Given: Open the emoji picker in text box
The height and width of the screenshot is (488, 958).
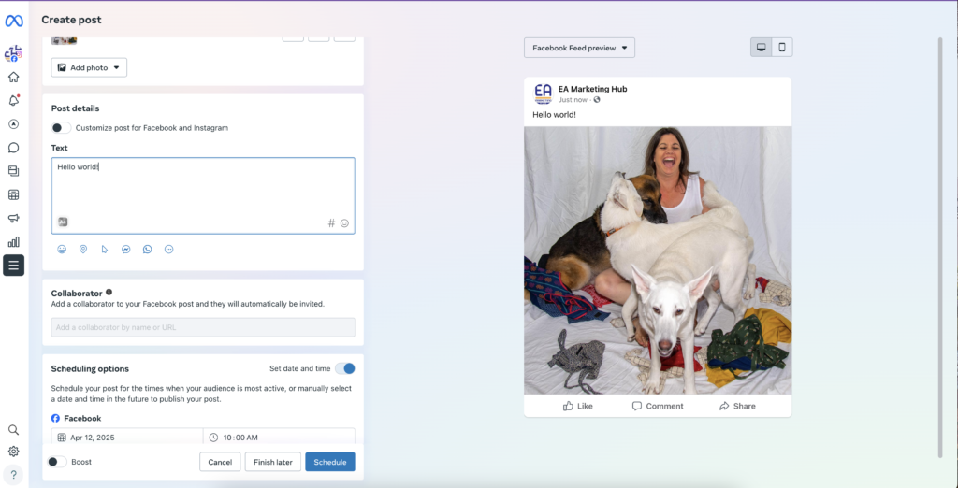Looking at the screenshot, I should click(344, 223).
